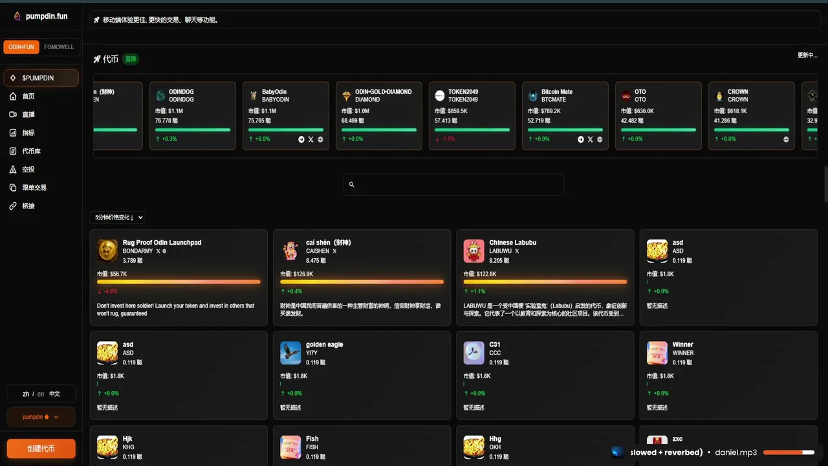The height and width of the screenshot is (466, 828).
Task: Click 创建代币 create token button
Action: click(x=41, y=449)
